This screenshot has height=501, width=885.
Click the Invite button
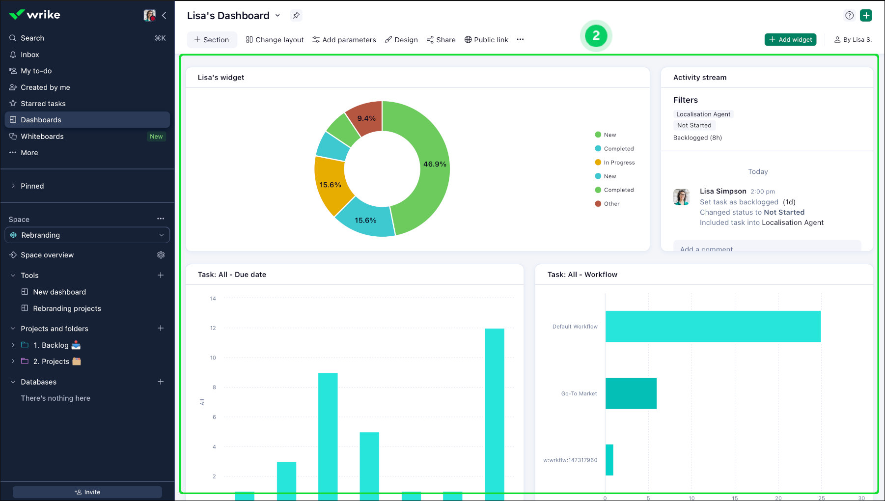[87, 492]
